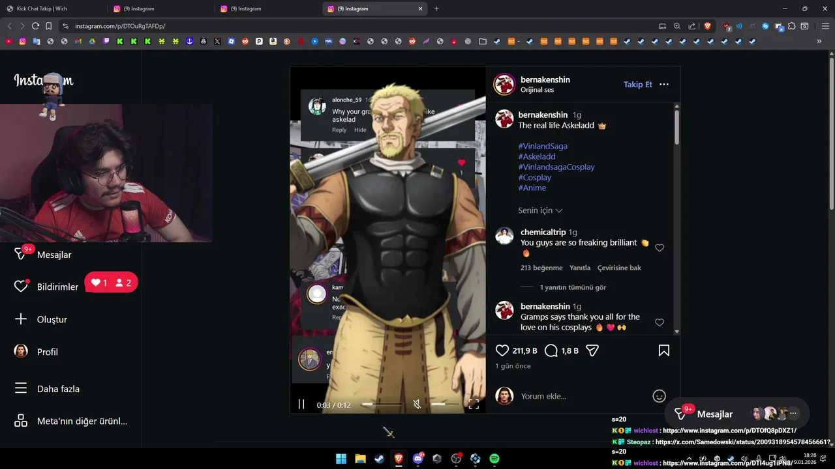Bookmark this page using the toolbar bookmark icon
The image size is (835, 469).
pyautogui.click(x=48, y=26)
